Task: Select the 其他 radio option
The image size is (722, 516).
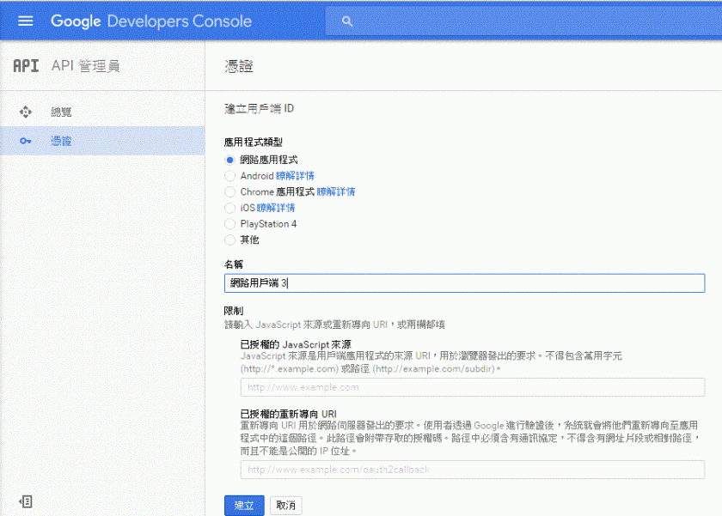Action: (229, 240)
